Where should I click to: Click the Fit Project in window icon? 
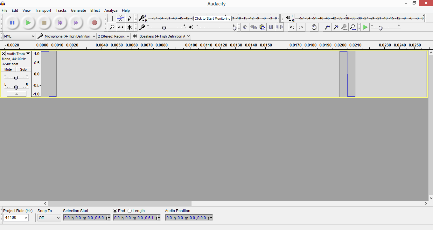pos(353,27)
